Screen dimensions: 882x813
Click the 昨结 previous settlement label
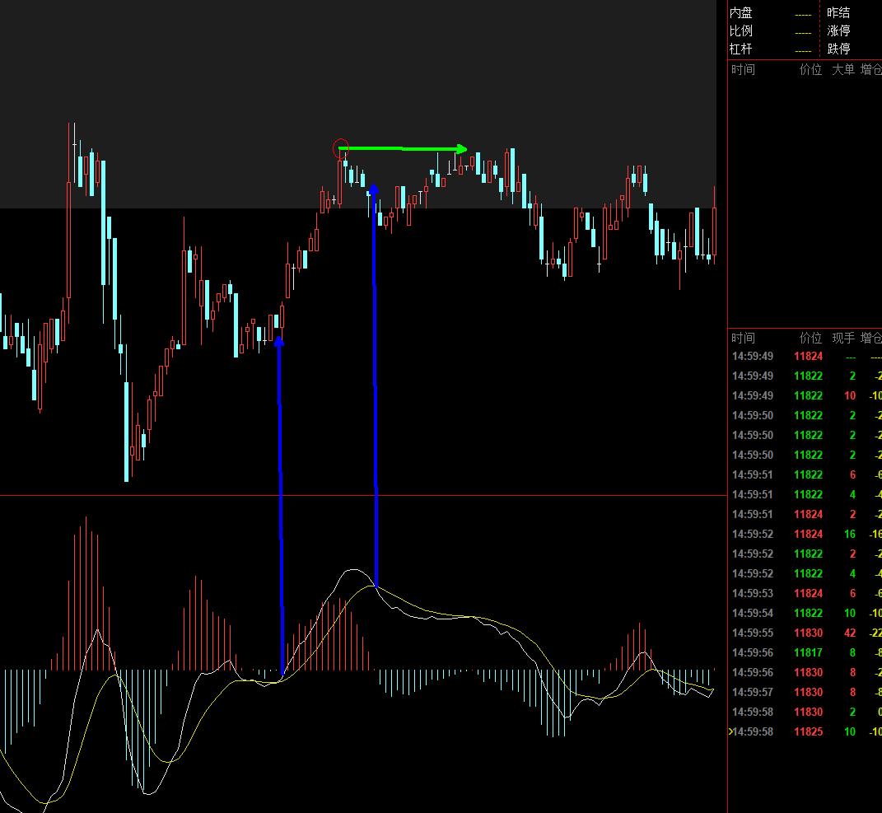838,13
